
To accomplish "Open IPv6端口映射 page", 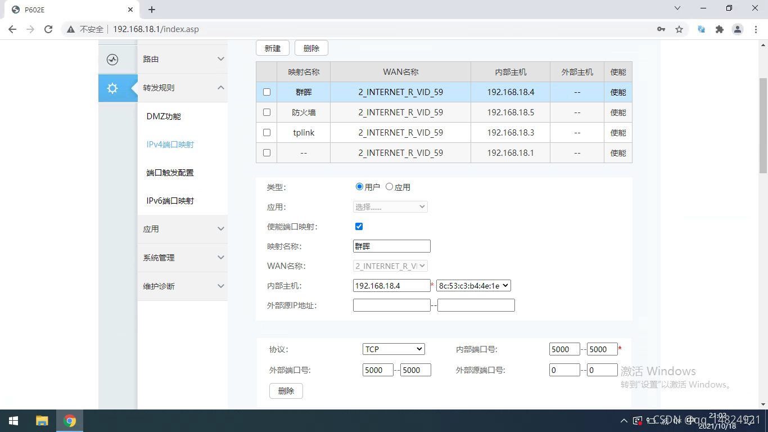I will (170, 201).
